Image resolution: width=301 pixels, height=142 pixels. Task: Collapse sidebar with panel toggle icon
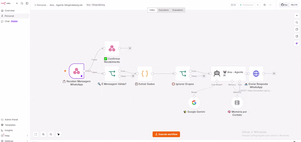coord(27,3)
